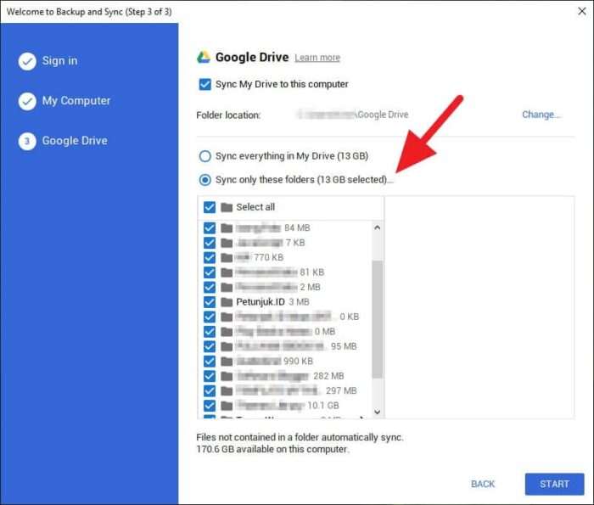The image size is (594, 505).
Task: Uncheck the 2 MB folder checkbox
Action: [210, 287]
